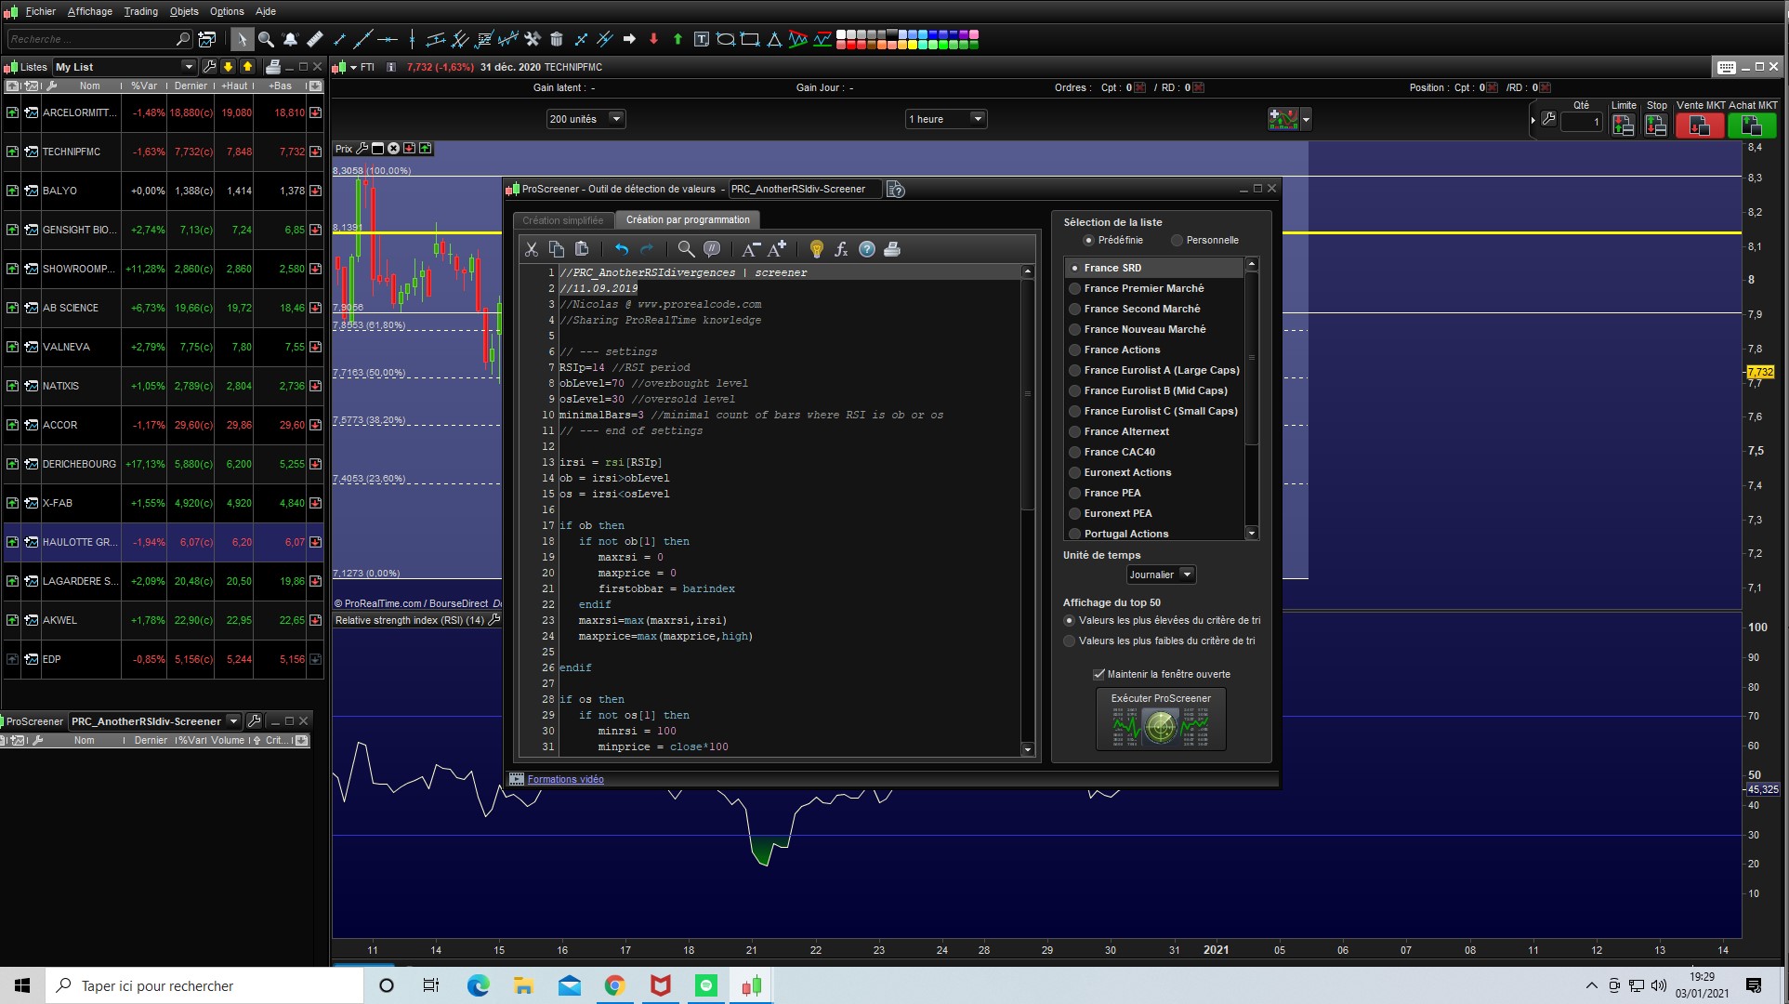Image resolution: width=1789 pixels, height=1004 pixels.
Task: Select the Personnelle list radio button
Action: pyautogui.click(x=1177, y=240)
